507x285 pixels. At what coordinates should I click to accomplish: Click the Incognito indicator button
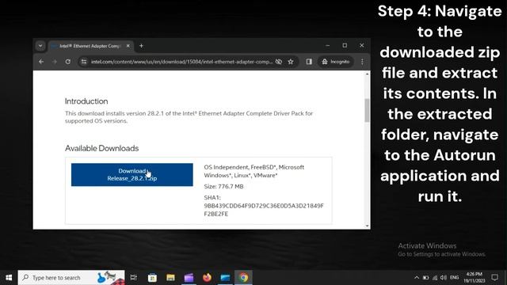coord(336,62)
